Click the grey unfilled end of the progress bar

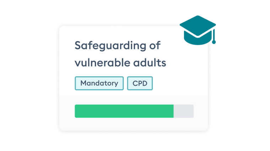pyautogui.click(x=184, y=111)
